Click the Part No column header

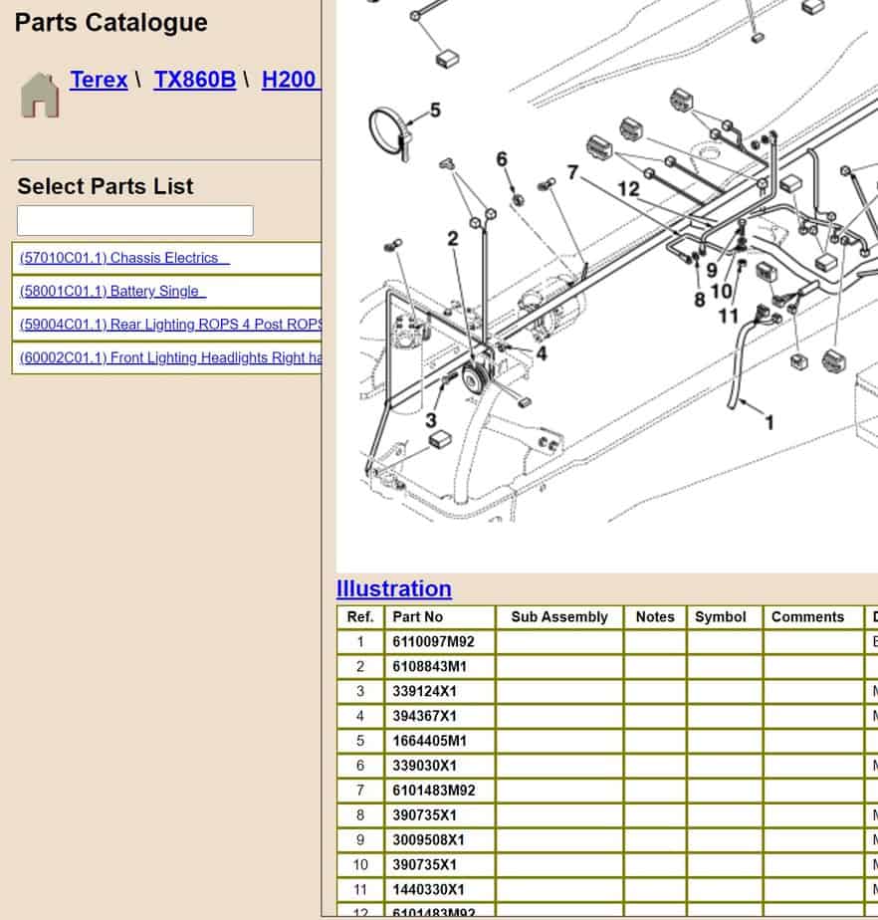click(x=418, y=617)
